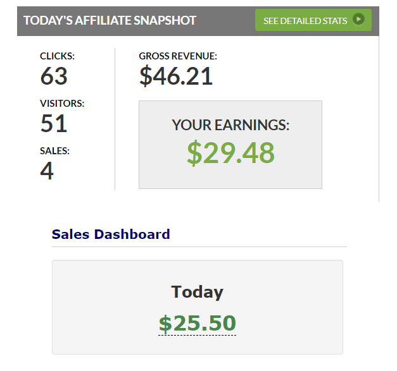Click the Visitors label
The height and width of the screenshot is (371, 397).
[x=62, y=104]
